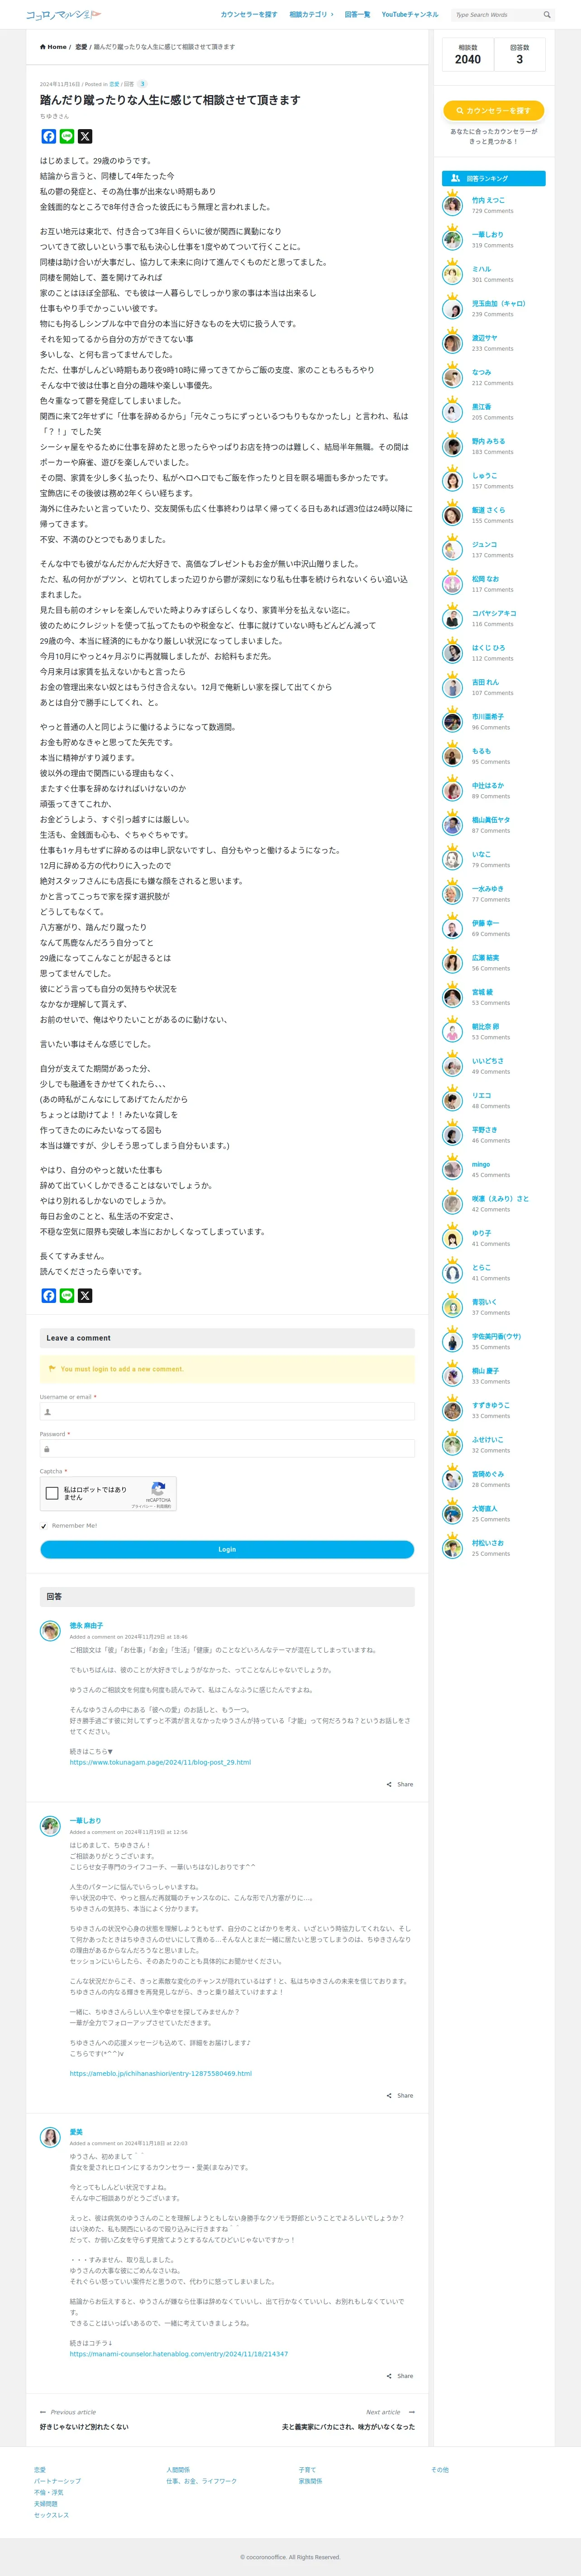Image resolution: width=581 pixels, height=2576 pixels.
Task: Click commenter name 徳永麻由子
Action: click(x=86, y=1625)
